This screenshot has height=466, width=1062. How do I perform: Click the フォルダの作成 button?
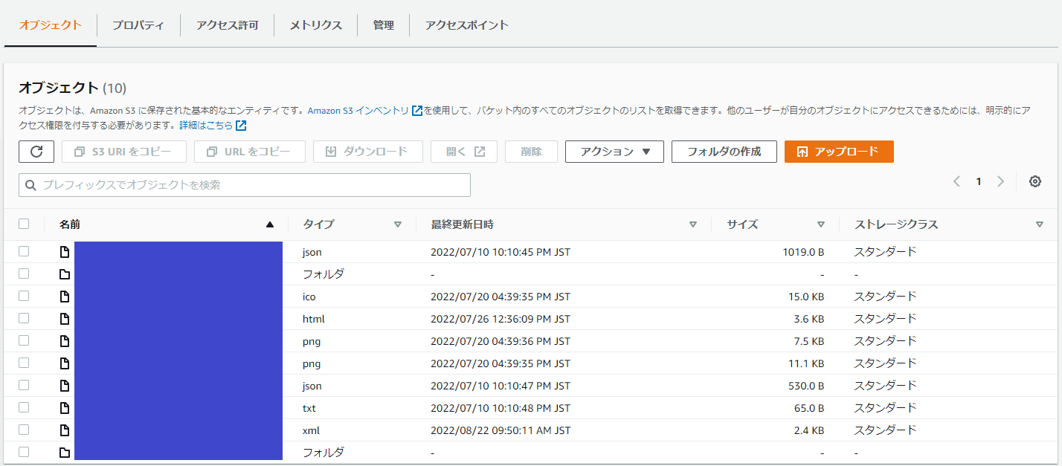(x=724, y=152)
